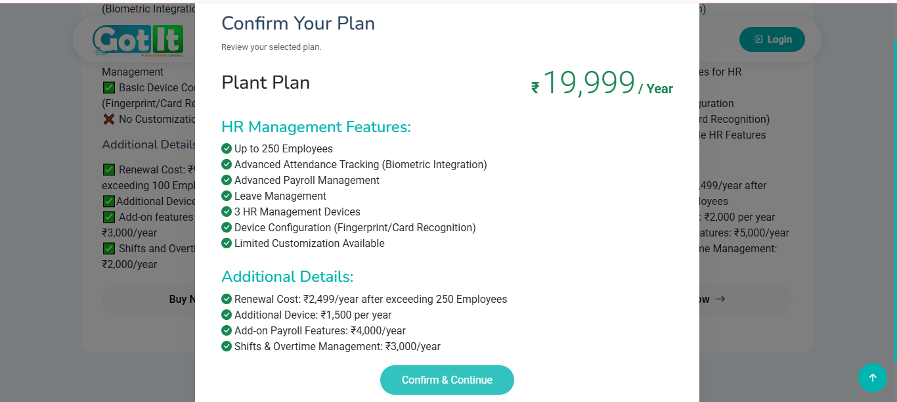Viewport: 897px width, 402px height.
Task: Click the check icon beside Up to 250 Employees
Action: (x=227, y=148)
